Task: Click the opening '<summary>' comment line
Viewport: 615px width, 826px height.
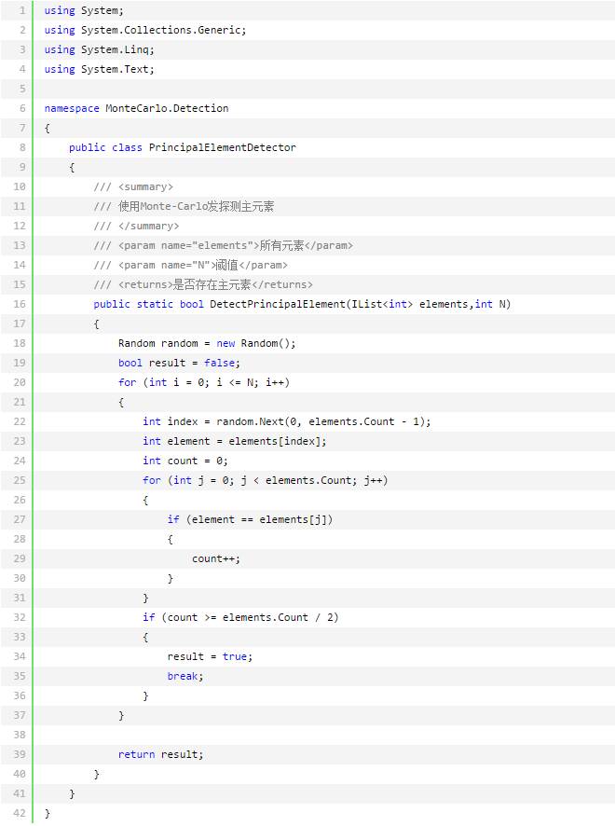Action: (133, 186)
